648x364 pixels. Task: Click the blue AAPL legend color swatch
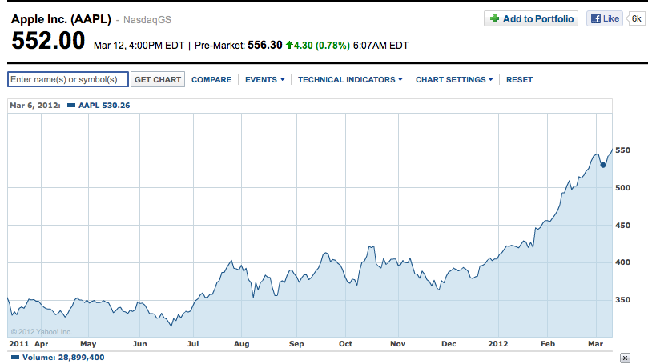click(71, 106)
